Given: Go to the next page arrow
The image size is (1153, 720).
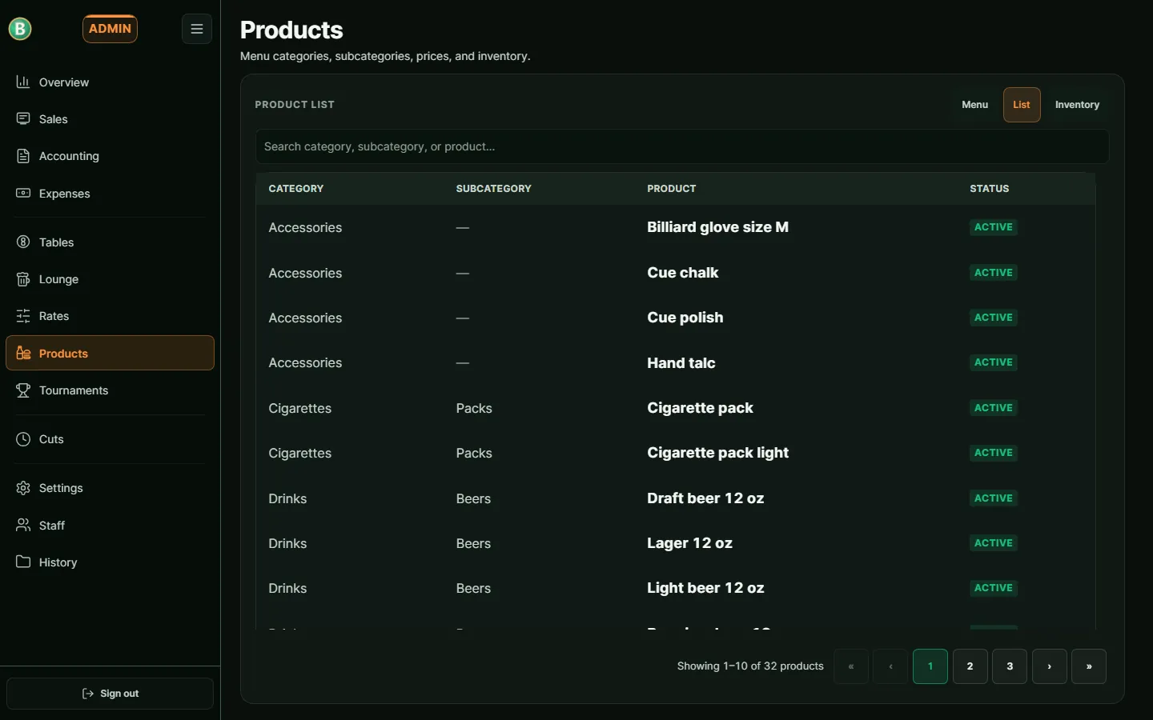Looking at the screenshot, I should click(x=1049, y=666).
